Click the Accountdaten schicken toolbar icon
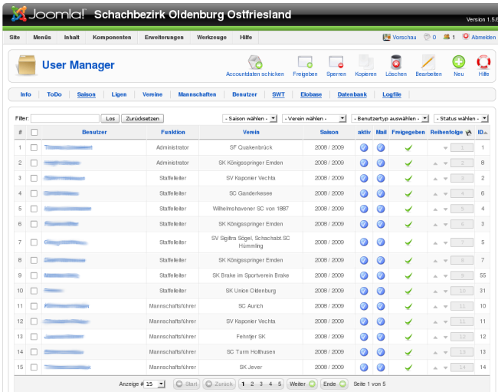Viewport: 498px width, 392px height. (254, 63)
